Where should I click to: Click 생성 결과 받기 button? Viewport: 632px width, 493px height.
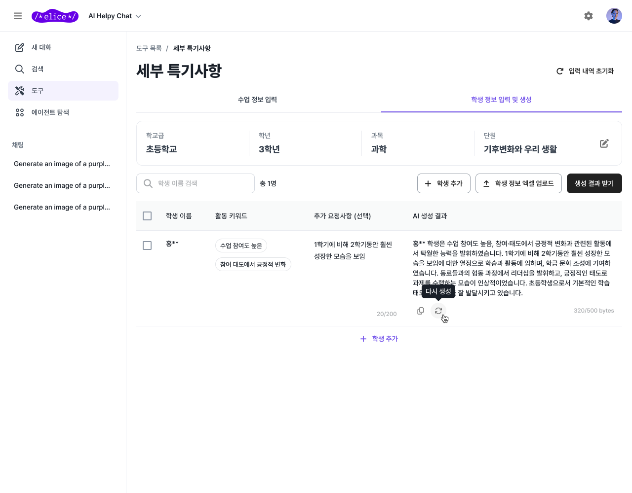tap(594, 183)
